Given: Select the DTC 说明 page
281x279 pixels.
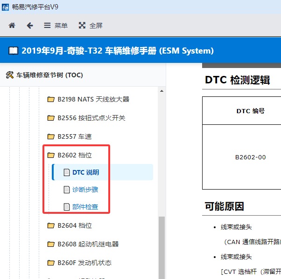Looking at the screenshot, I should coord(86,172).
